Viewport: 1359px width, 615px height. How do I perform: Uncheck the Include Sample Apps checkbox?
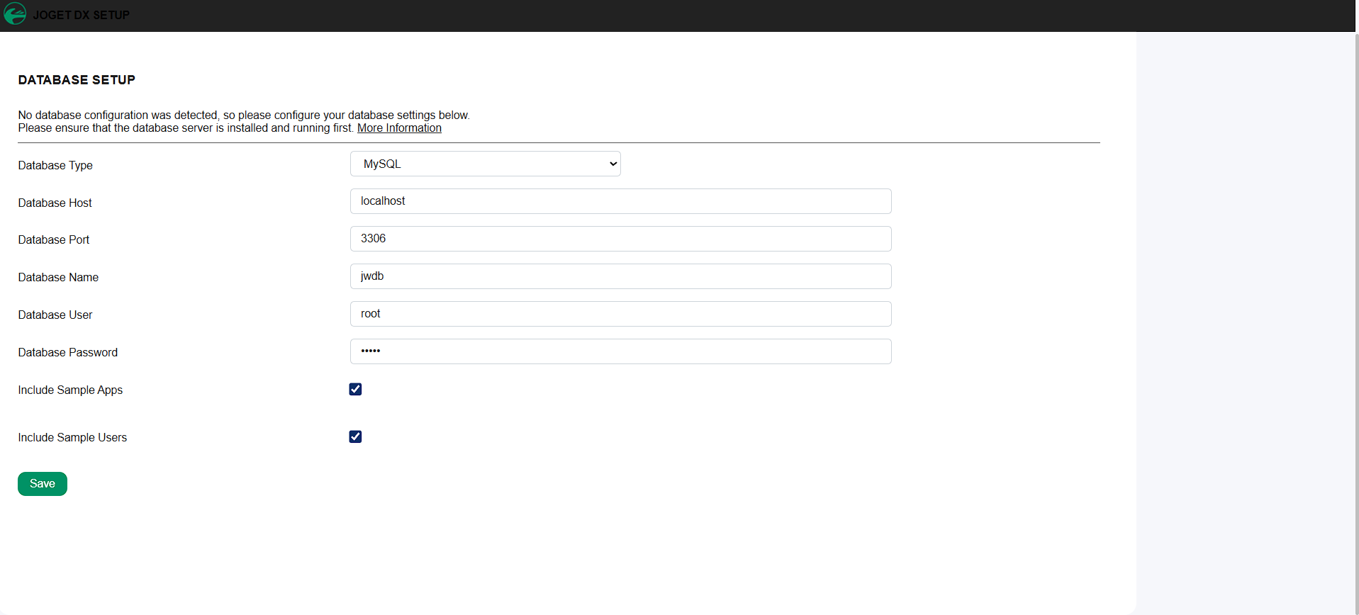(x=355, y=389)
